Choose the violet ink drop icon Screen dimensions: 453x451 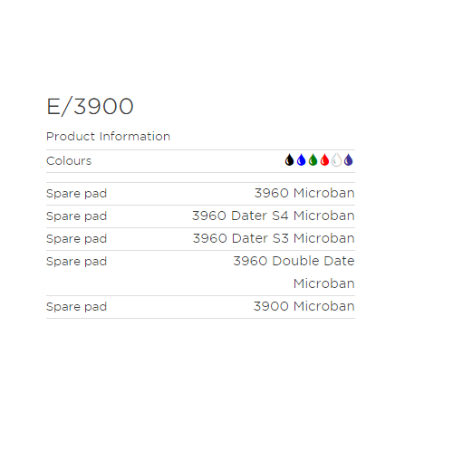349,160
